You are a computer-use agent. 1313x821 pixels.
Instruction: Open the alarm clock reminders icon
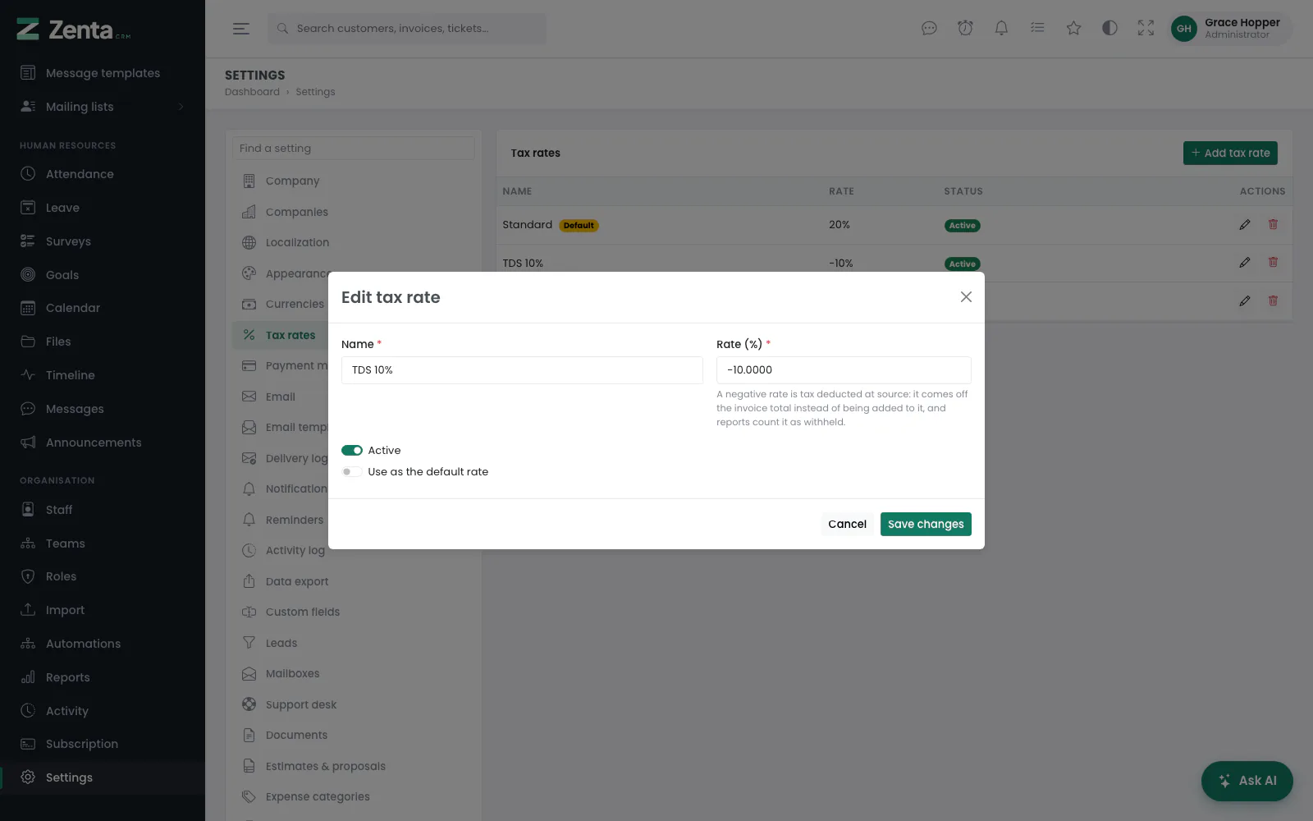[965, 29]
